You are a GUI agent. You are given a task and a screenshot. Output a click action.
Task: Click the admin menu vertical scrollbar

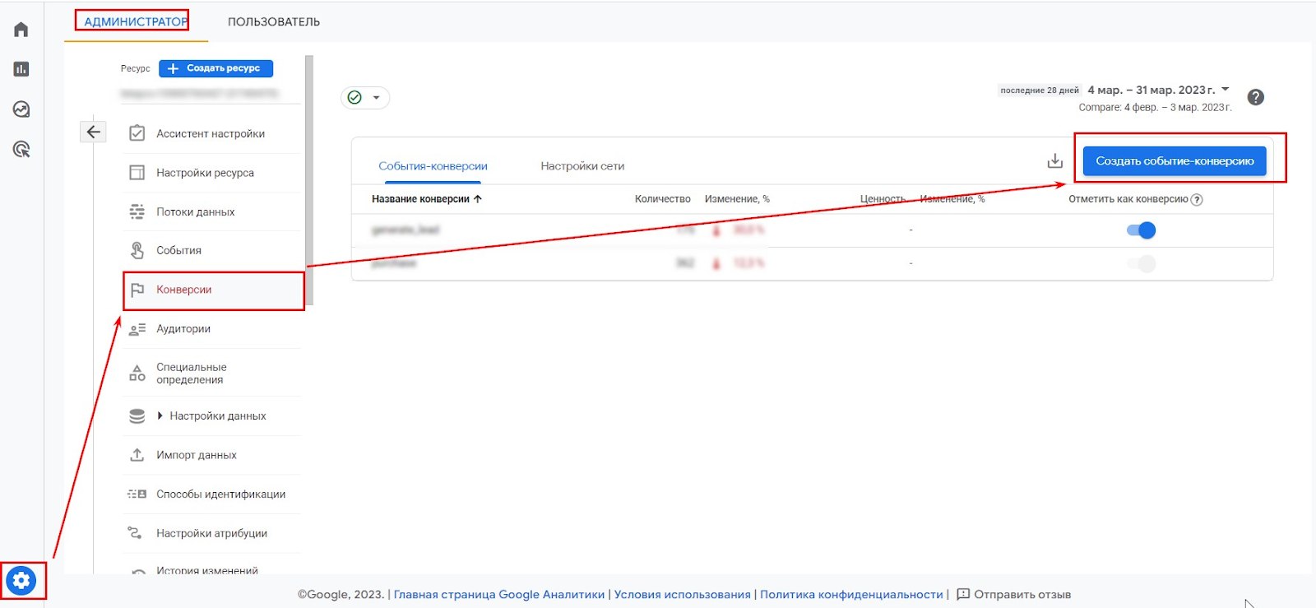[309, 179]
